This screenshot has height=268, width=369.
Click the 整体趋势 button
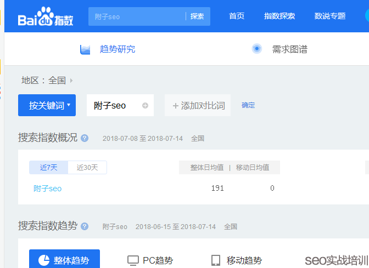[64, 259]
